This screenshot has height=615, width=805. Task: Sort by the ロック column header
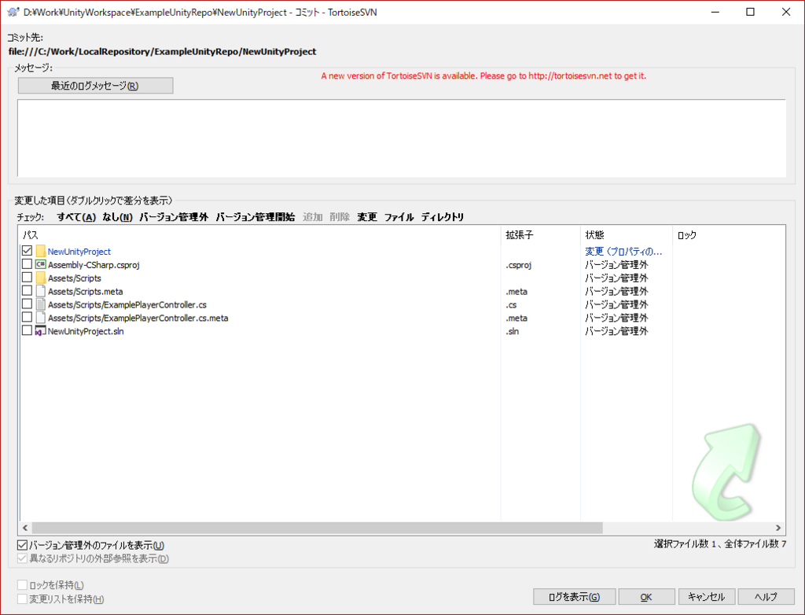coord(729,235)
